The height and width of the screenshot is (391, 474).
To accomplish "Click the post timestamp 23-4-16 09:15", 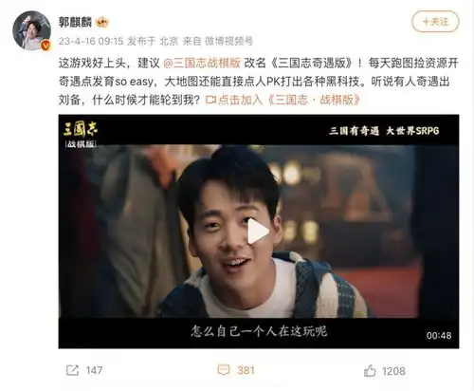I will [91, 41].
